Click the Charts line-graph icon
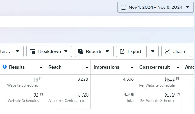This screenshot has height=114, width=195. pyautogui.click(x=168, y=51)
